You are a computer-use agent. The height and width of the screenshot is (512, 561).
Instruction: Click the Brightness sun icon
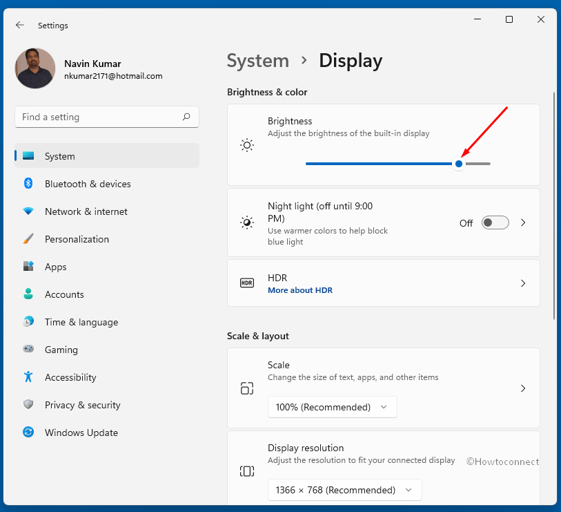pyautogui.click(x=247, y=145)
